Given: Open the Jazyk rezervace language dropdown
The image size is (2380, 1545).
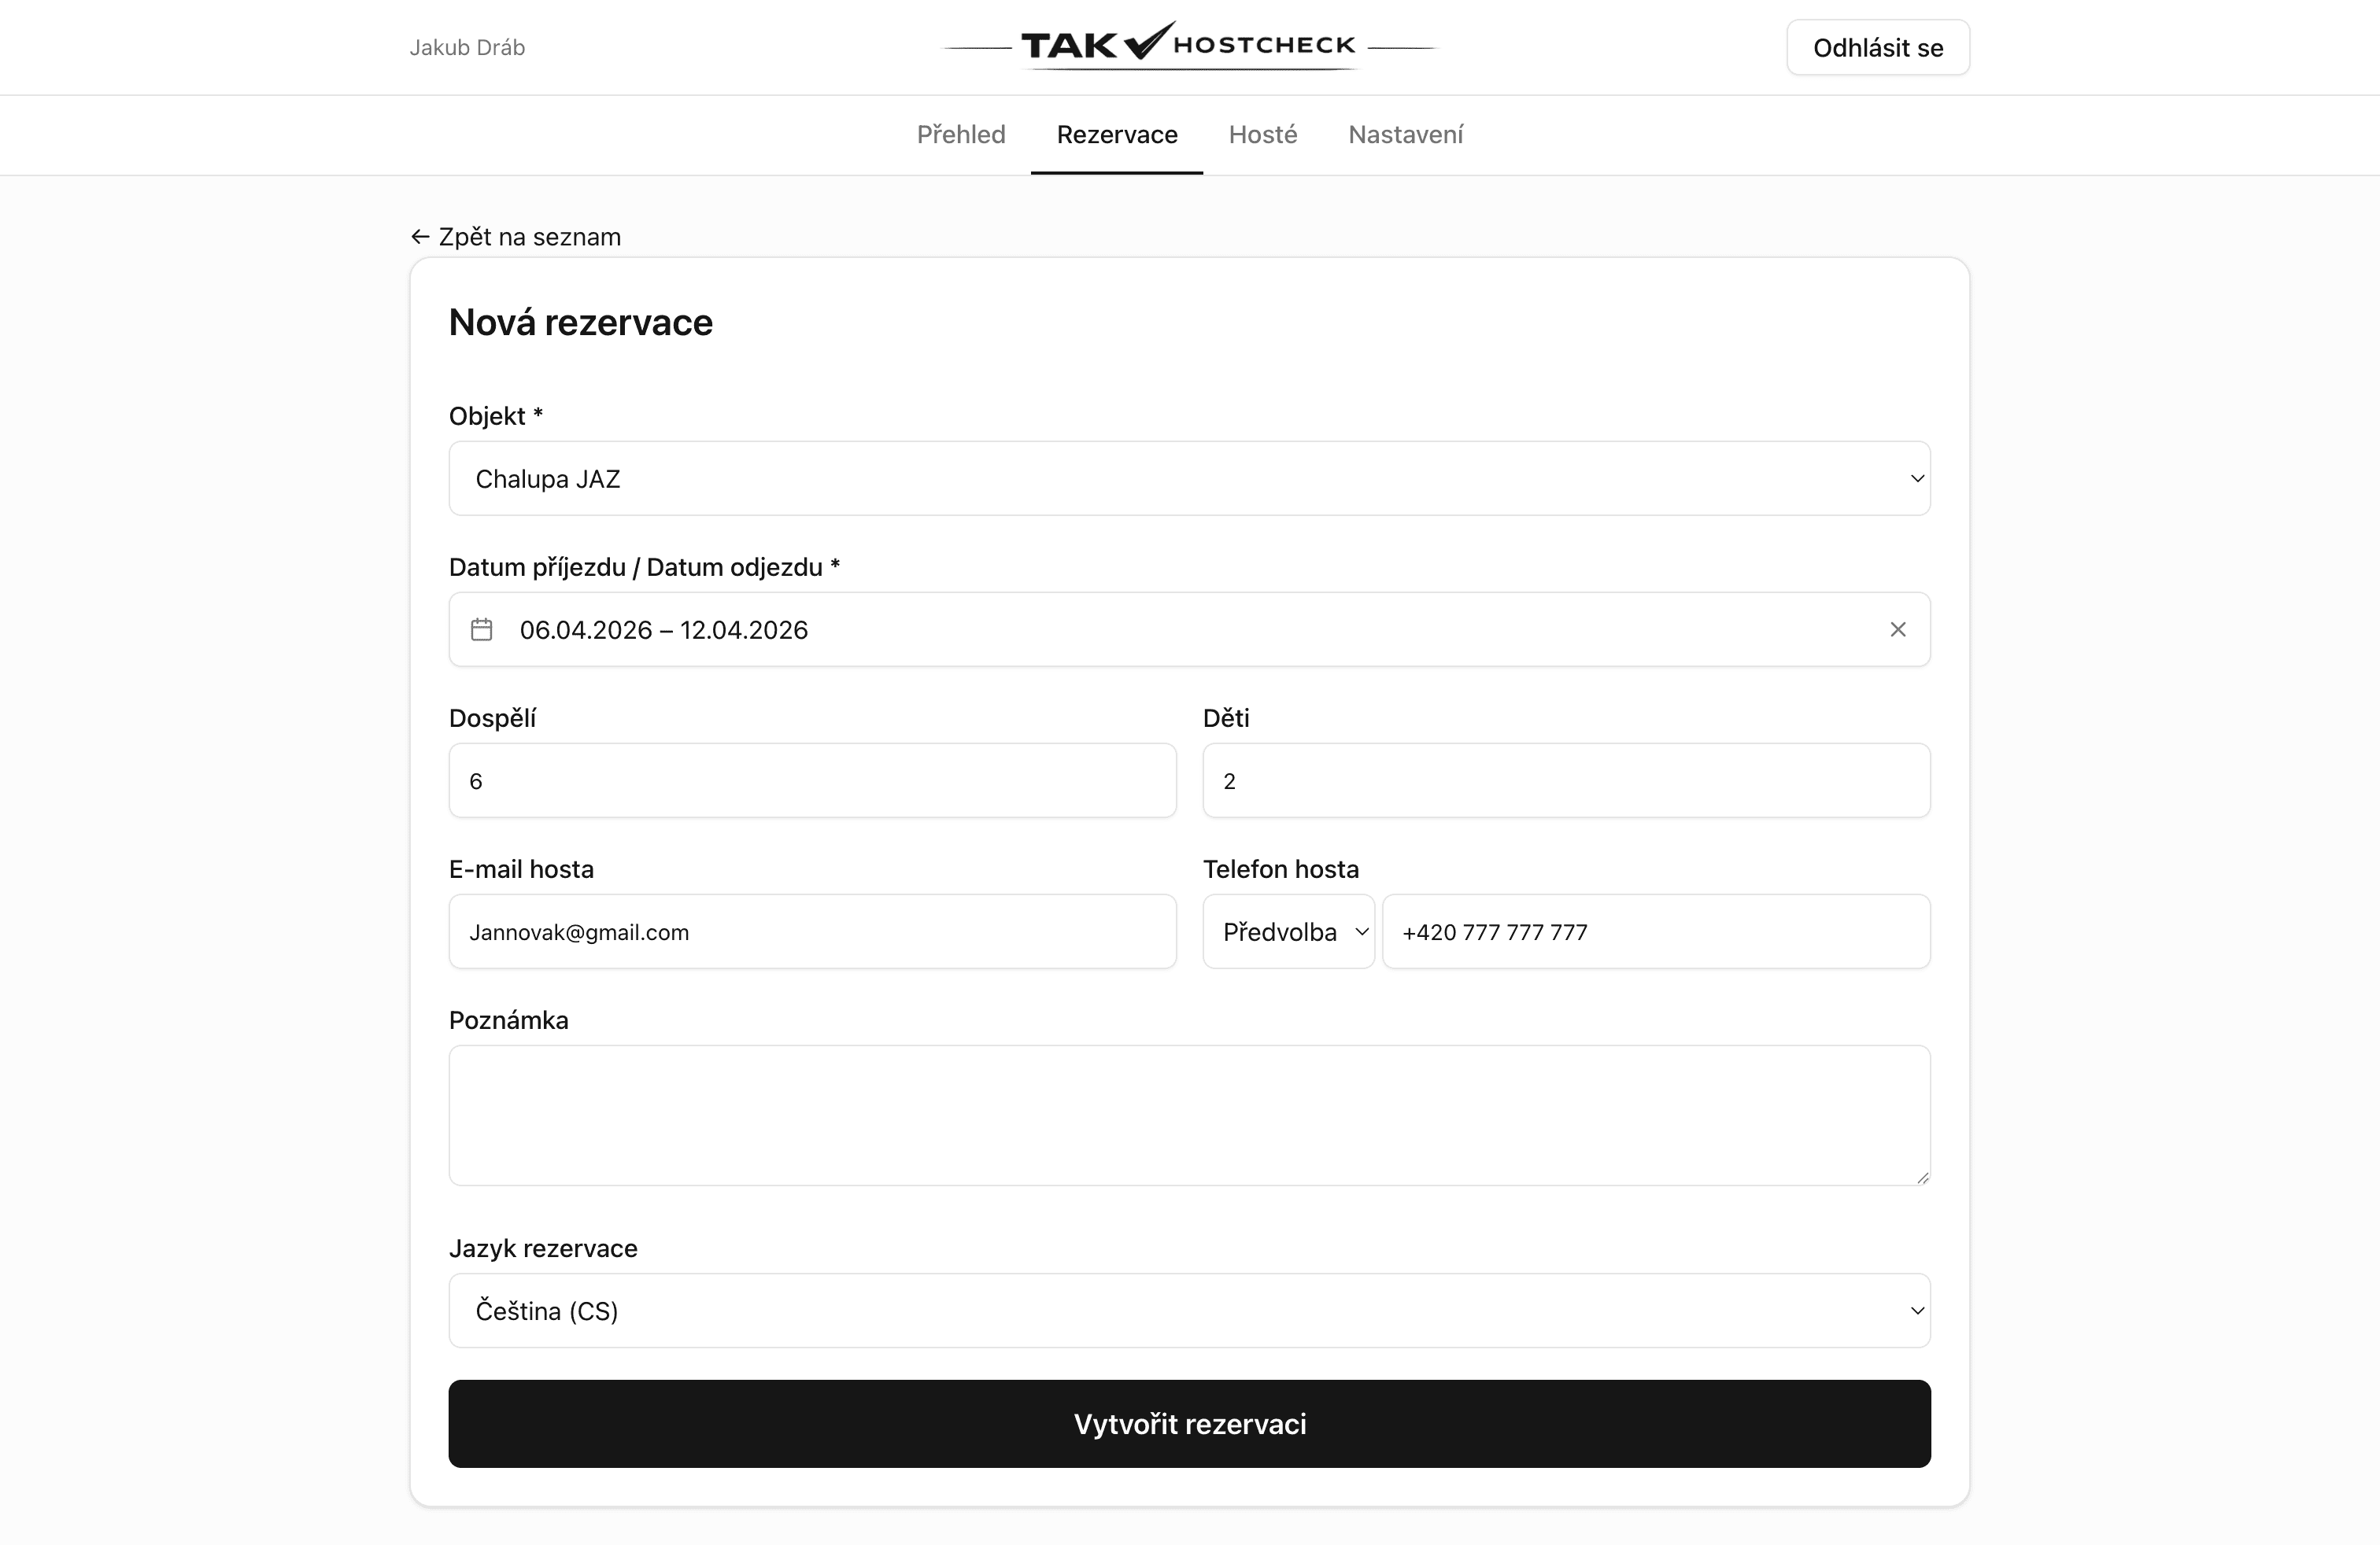Looking at the screenshot, I should 1189,1310.
